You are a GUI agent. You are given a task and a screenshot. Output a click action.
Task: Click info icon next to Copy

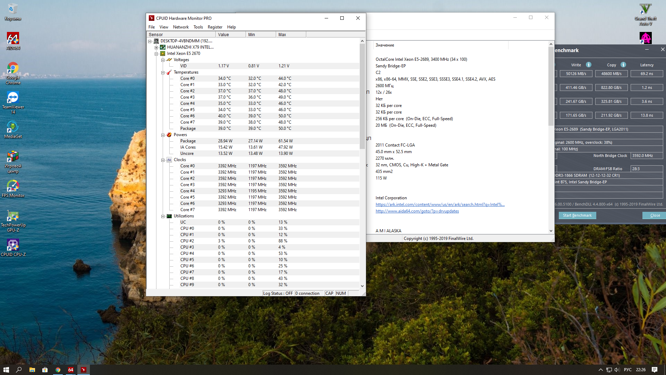pyautogui.click(x=623, y=65)
